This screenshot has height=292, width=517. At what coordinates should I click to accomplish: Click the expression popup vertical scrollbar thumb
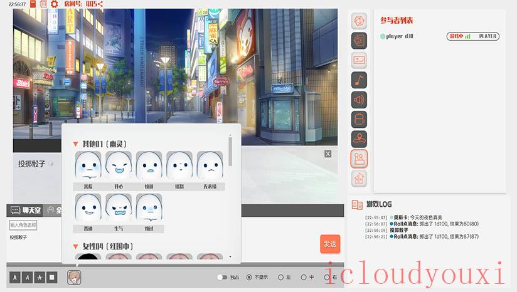point(230,152)
